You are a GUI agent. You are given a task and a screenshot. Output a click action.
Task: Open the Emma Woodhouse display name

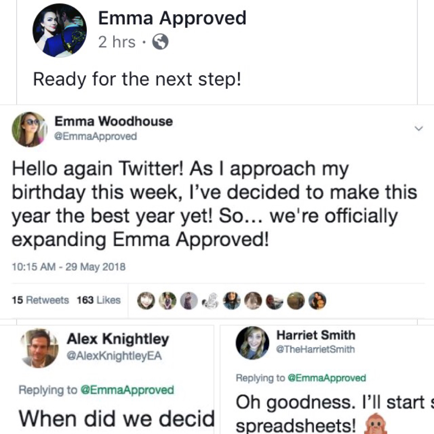coord(114,121)
